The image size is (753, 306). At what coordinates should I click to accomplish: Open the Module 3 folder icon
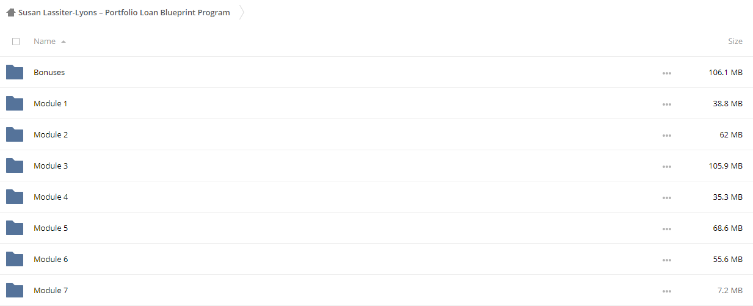[15, 166]
